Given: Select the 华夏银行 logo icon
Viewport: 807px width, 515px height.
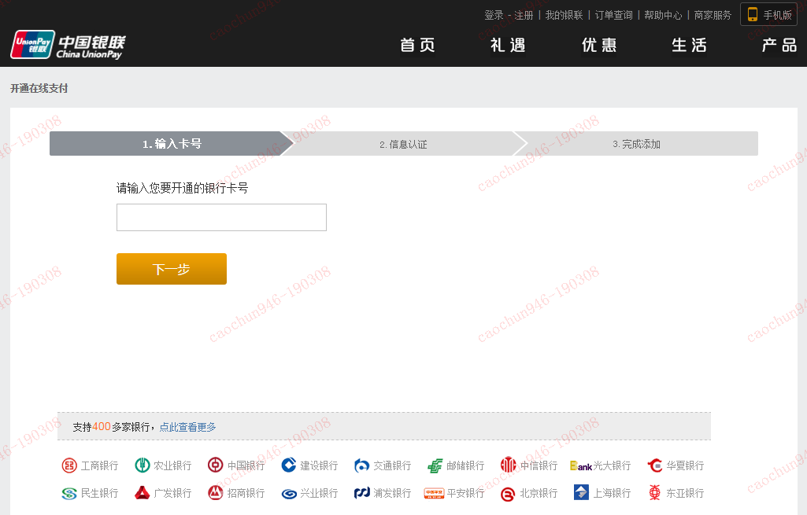Looking at the screenshot, I should (x=655, y=465).
